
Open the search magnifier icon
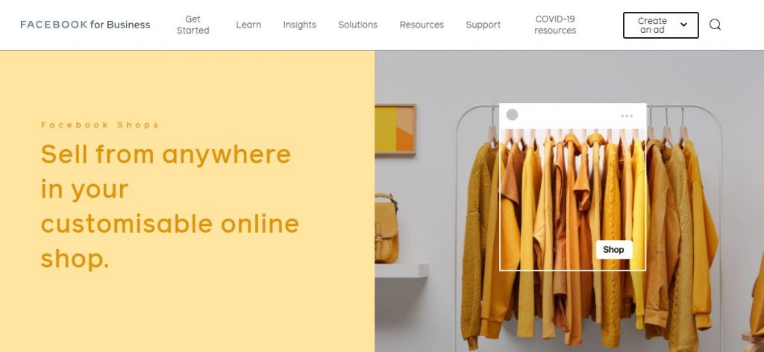click(x=715, y=25)
